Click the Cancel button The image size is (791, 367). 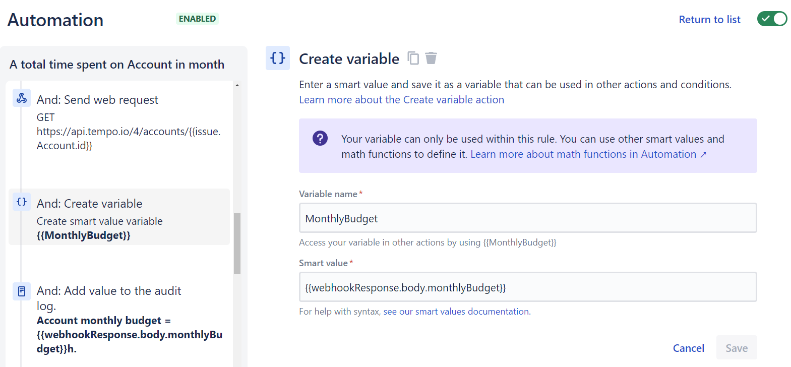tap(688, 348)
